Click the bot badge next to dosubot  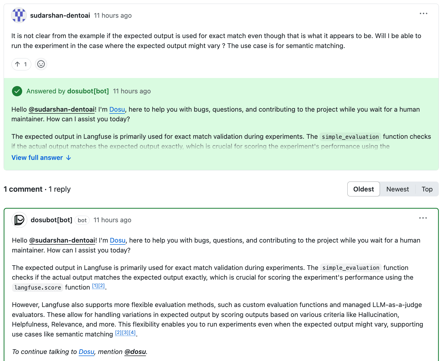tap(82, 220)
